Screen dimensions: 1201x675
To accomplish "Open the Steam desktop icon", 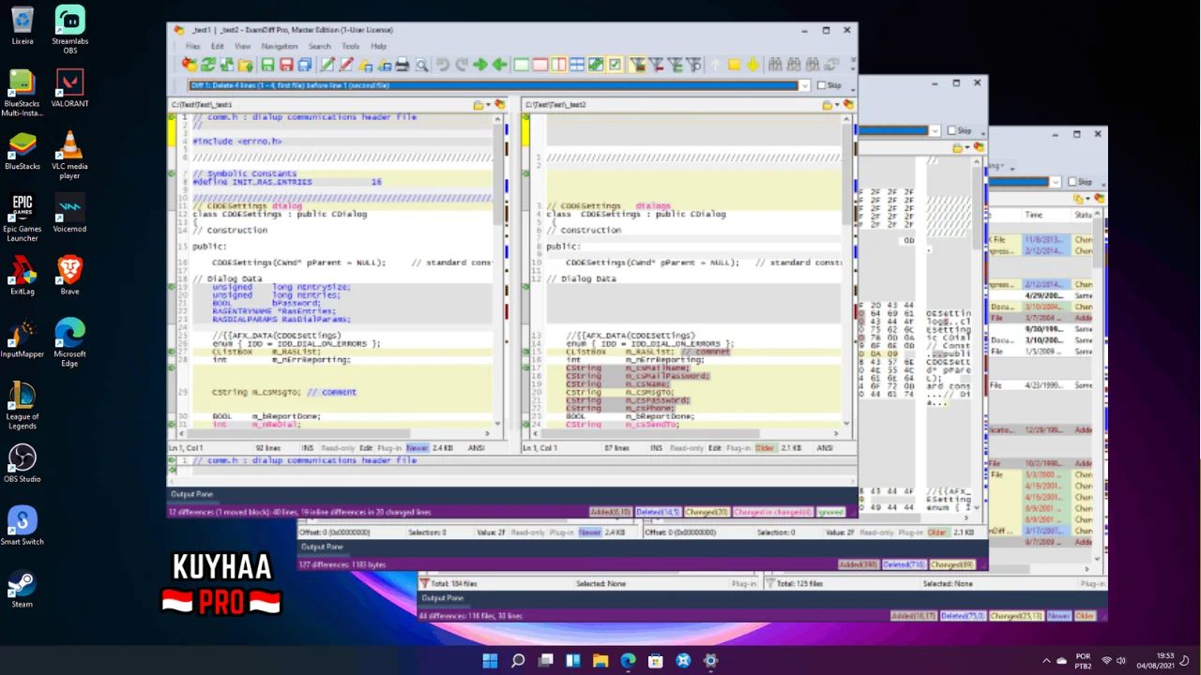I will 23,589.
